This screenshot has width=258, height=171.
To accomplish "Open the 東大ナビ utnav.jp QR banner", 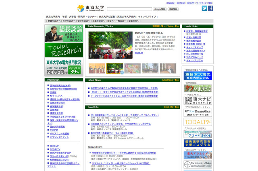I will coord(198,101).
